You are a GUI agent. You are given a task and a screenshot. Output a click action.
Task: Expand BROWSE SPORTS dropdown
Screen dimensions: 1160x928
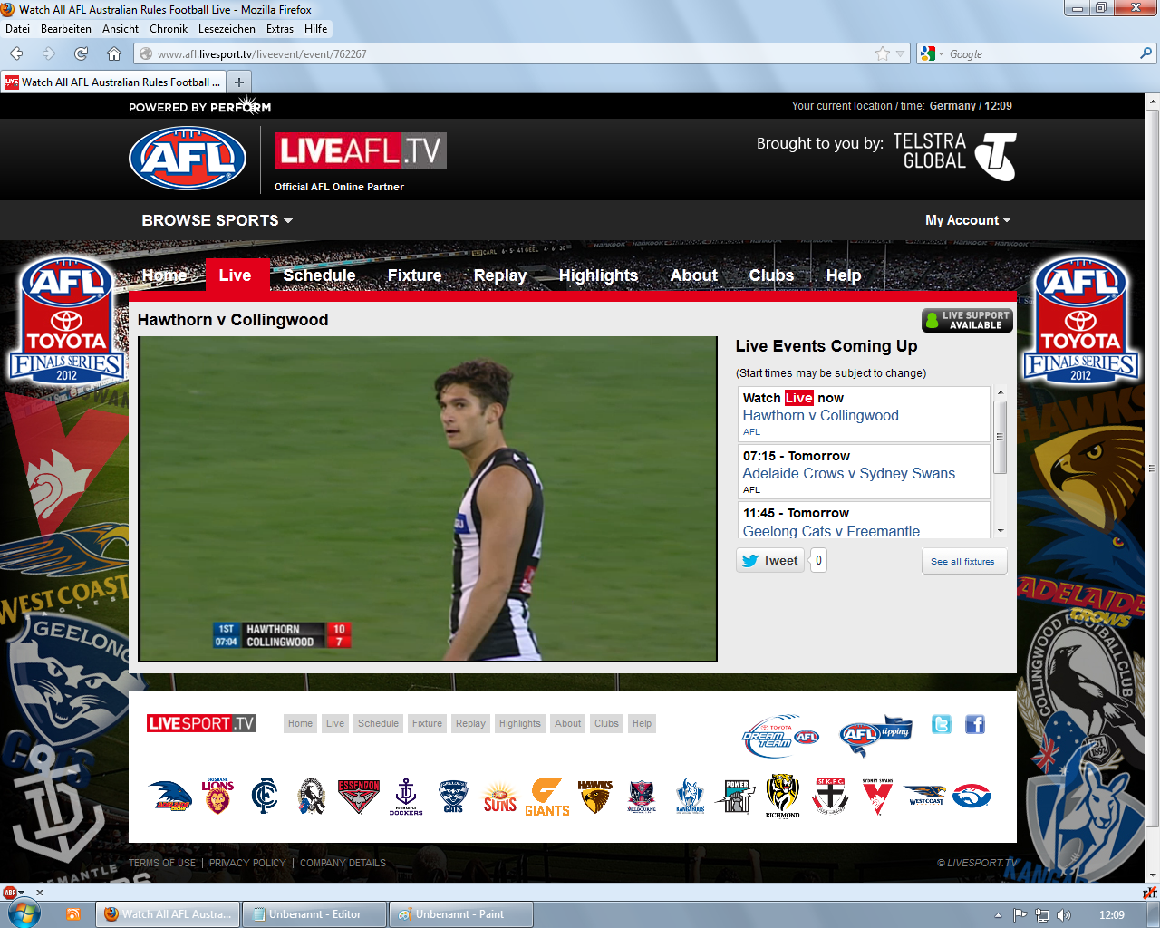pos(217,220)
